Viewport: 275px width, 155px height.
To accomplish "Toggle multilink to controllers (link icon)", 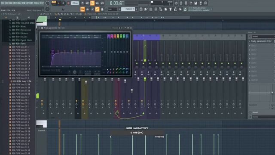I will 97,9.
